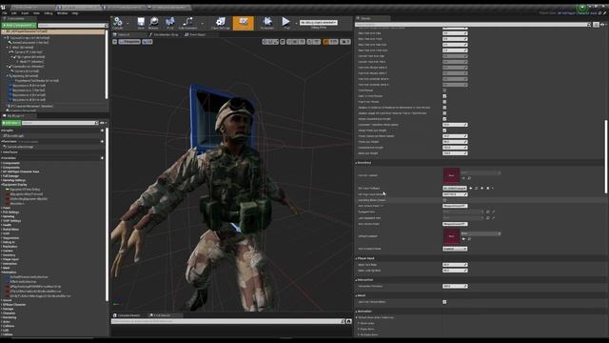The width and height of the screenshot is (609, 343).
Task: Click the Details panel search field
Action: coord(473,25)
